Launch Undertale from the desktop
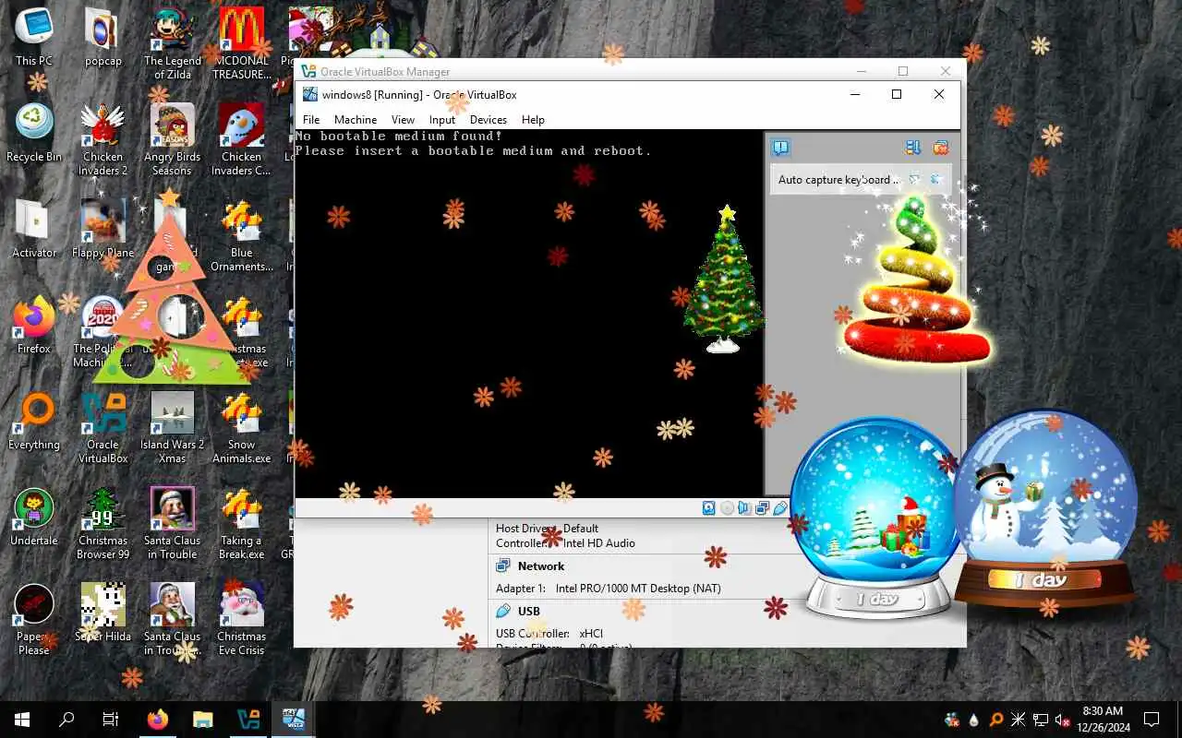The image size is (1182, 738). (34, 517)
